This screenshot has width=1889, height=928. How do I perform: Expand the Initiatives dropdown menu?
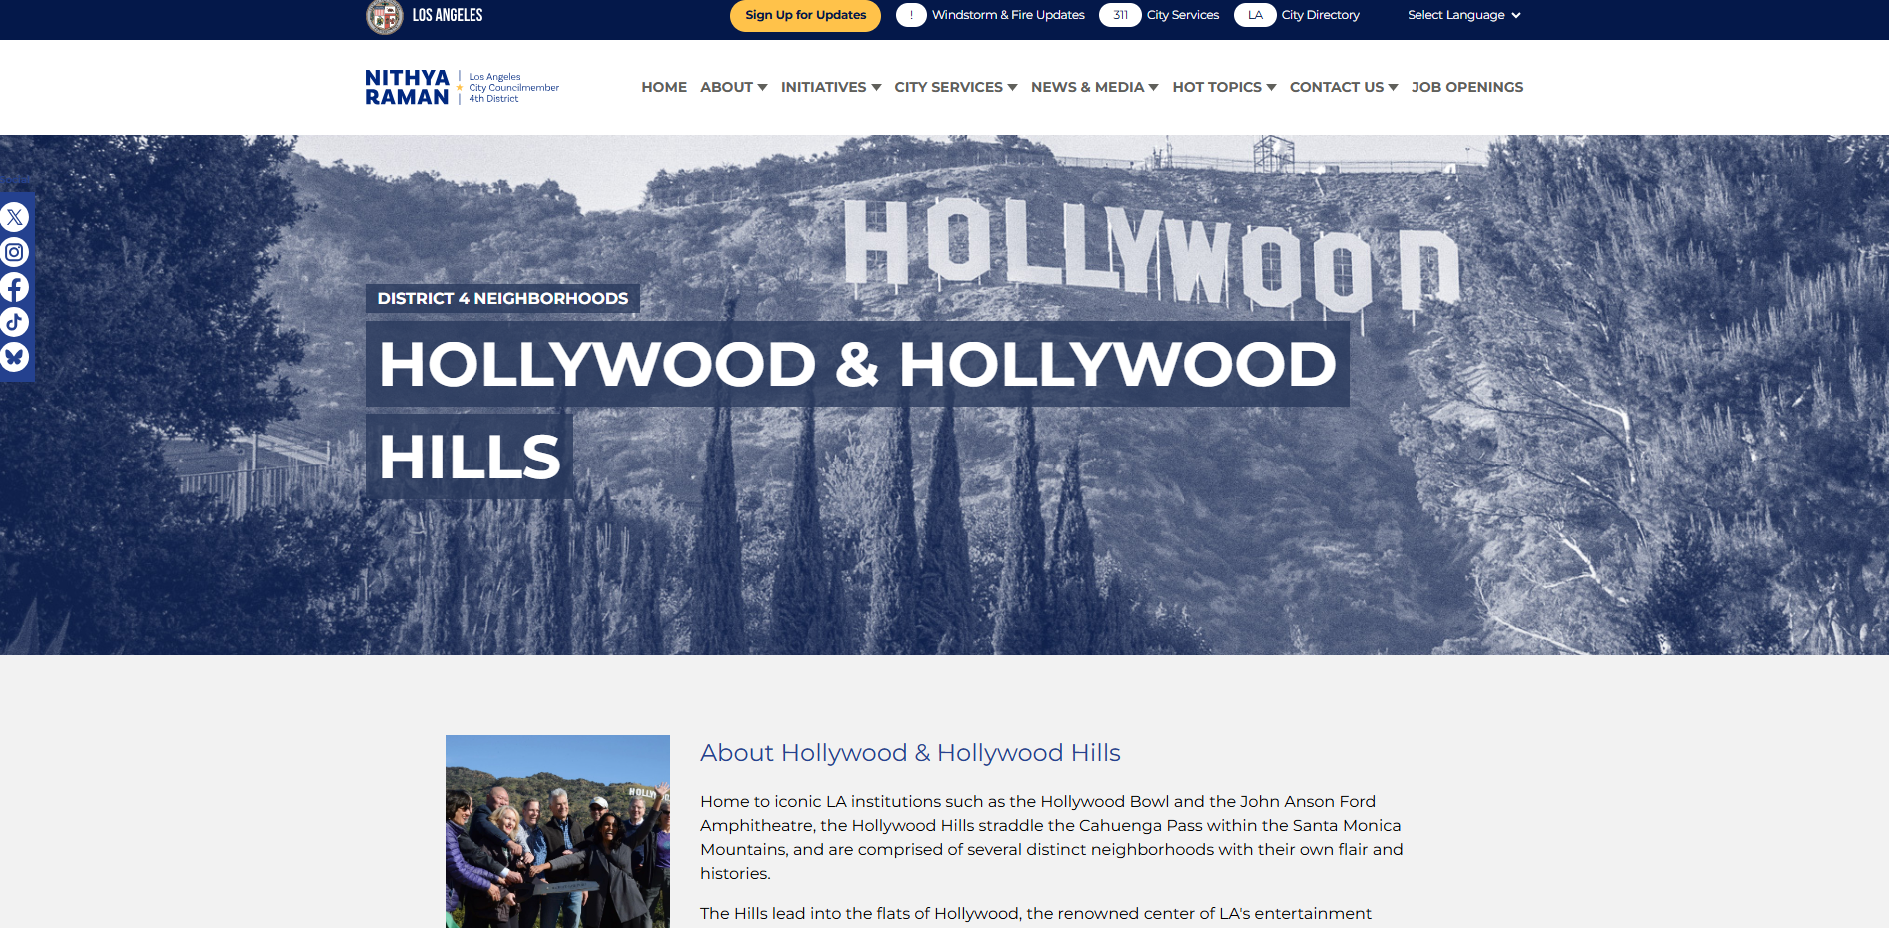830,87
